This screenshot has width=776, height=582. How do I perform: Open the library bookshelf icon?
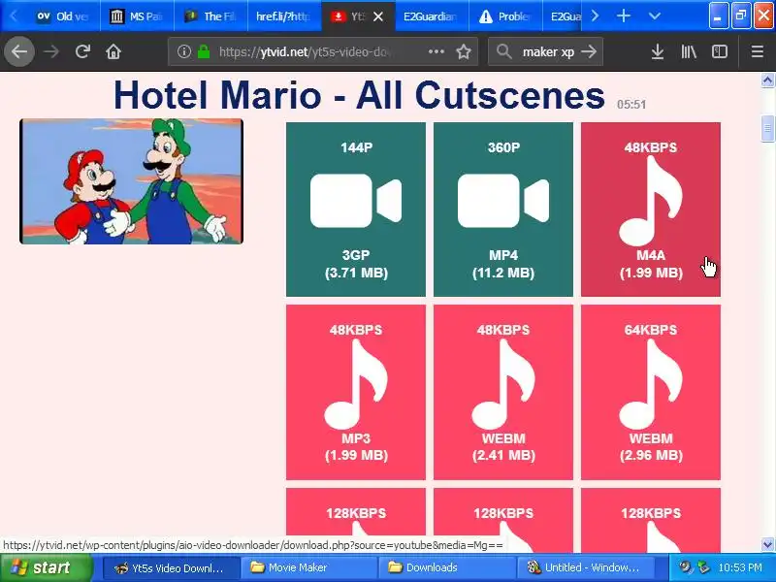[x=689, y=51]
